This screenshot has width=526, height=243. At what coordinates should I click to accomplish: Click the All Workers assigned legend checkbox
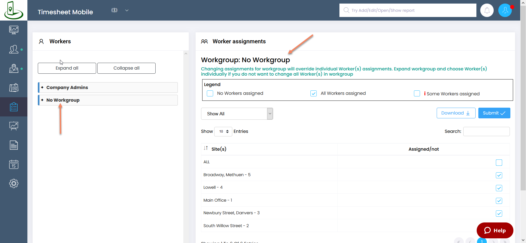click(x=313, y=93)
